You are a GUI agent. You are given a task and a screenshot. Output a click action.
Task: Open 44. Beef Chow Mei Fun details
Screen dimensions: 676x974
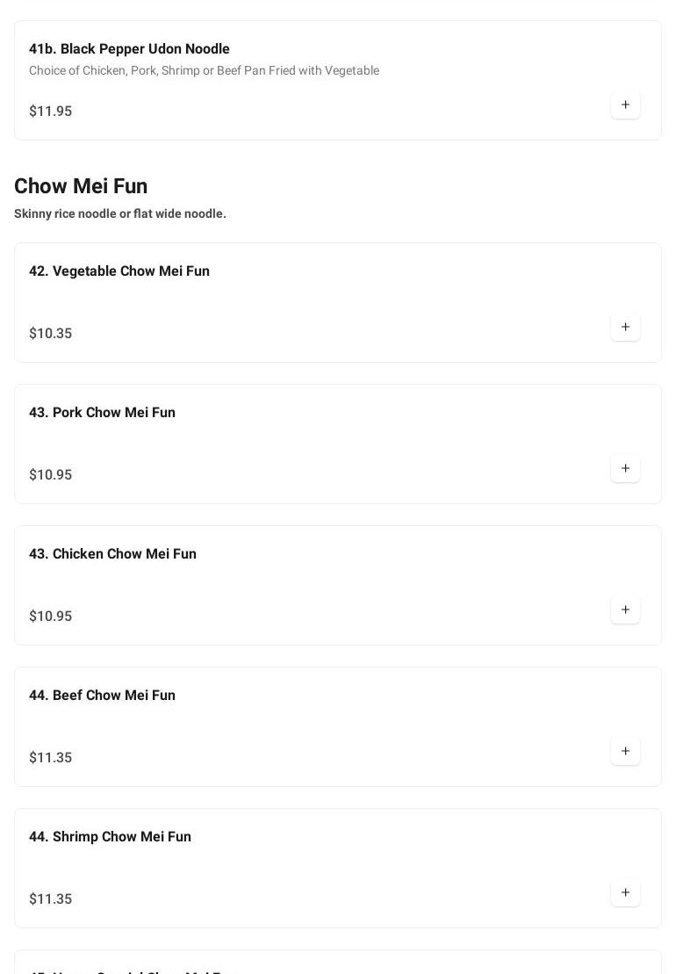[x=102, y=696]
